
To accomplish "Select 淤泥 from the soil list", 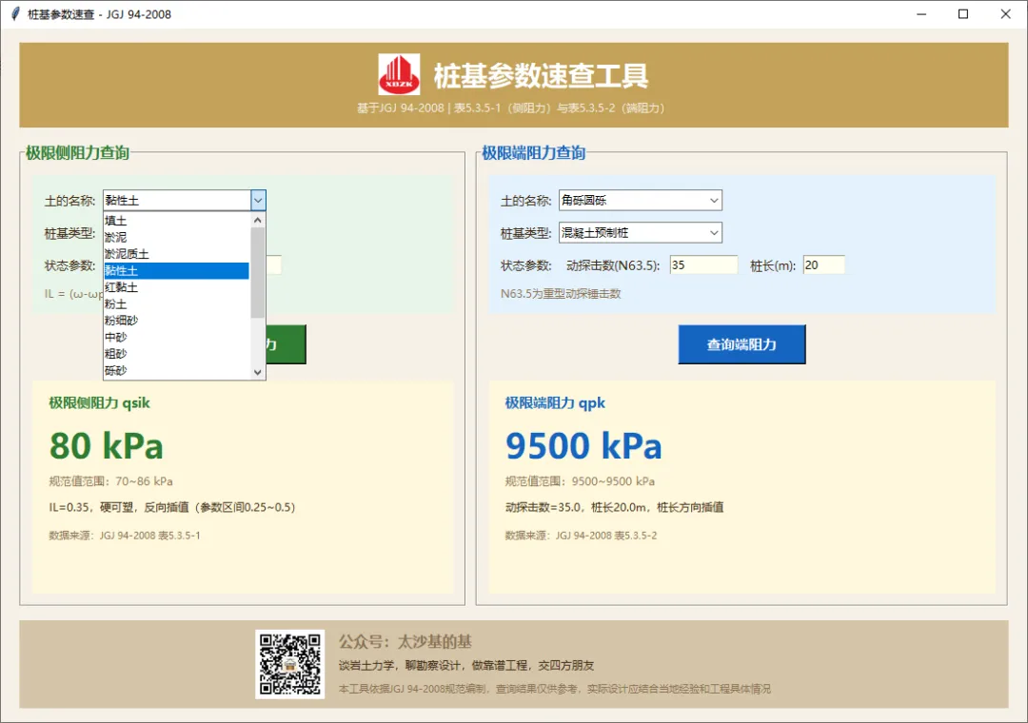I will (x=176, y=237).
